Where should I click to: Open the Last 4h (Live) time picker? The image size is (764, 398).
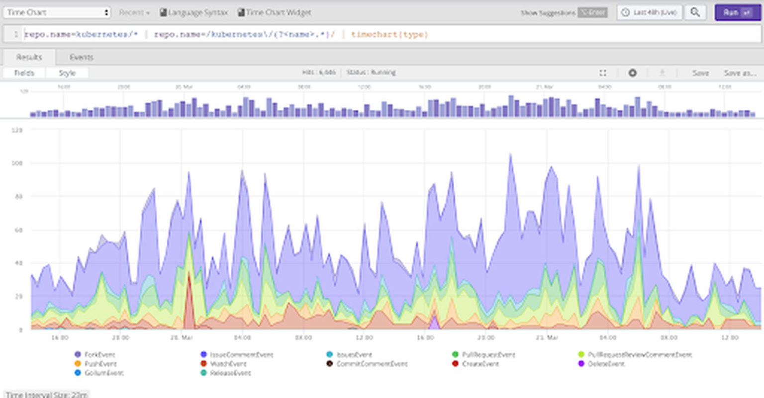click(x=649, y=12)
